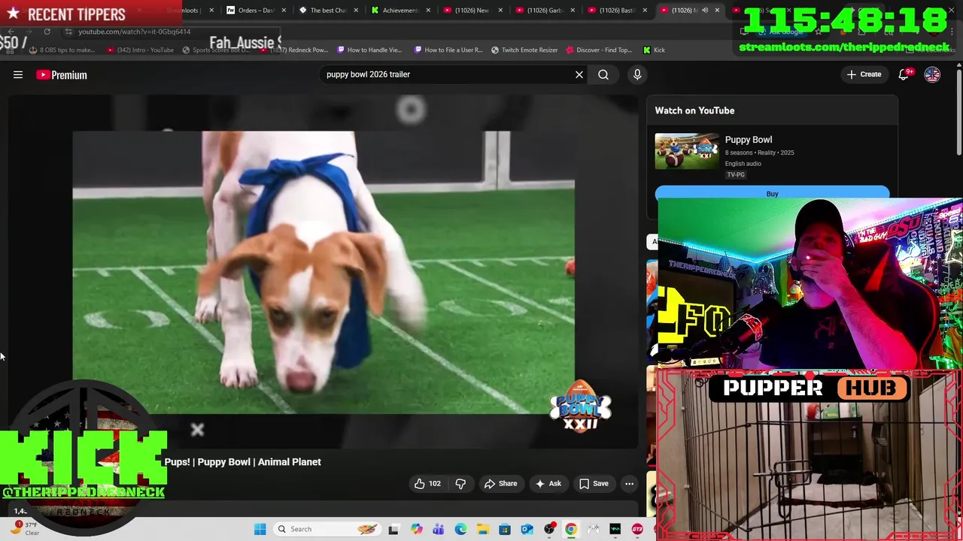Launch Copilot from the taskbar
This screenshot has height=541, width=963.
coord(416,529)
